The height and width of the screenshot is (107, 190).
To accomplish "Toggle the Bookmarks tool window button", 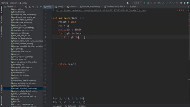I will (1, 100).
